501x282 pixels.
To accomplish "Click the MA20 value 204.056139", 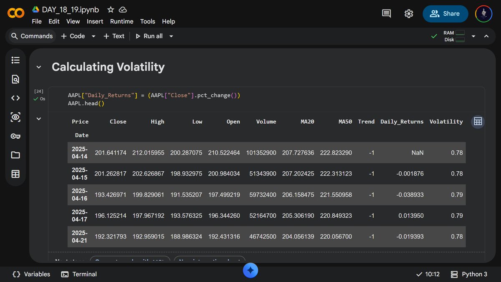I will click(x=298, y=236).
